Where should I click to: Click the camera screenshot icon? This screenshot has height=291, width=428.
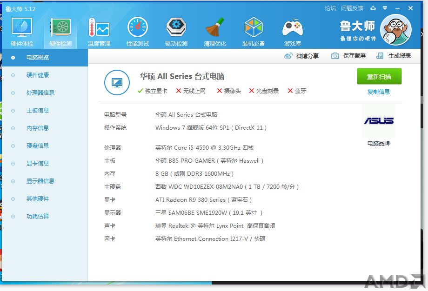(335, 56)
